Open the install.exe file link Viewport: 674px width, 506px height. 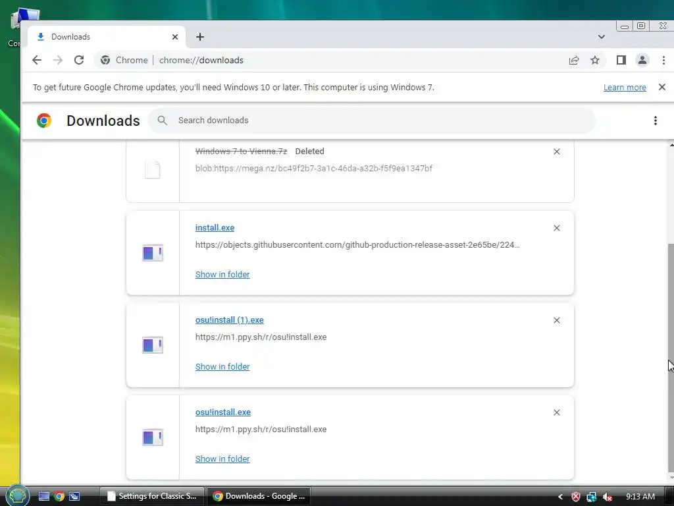click(x=215, y=227)
